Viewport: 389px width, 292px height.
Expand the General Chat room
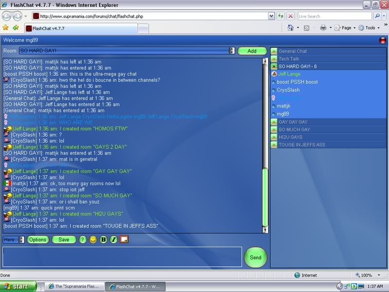tap(274, 52)
